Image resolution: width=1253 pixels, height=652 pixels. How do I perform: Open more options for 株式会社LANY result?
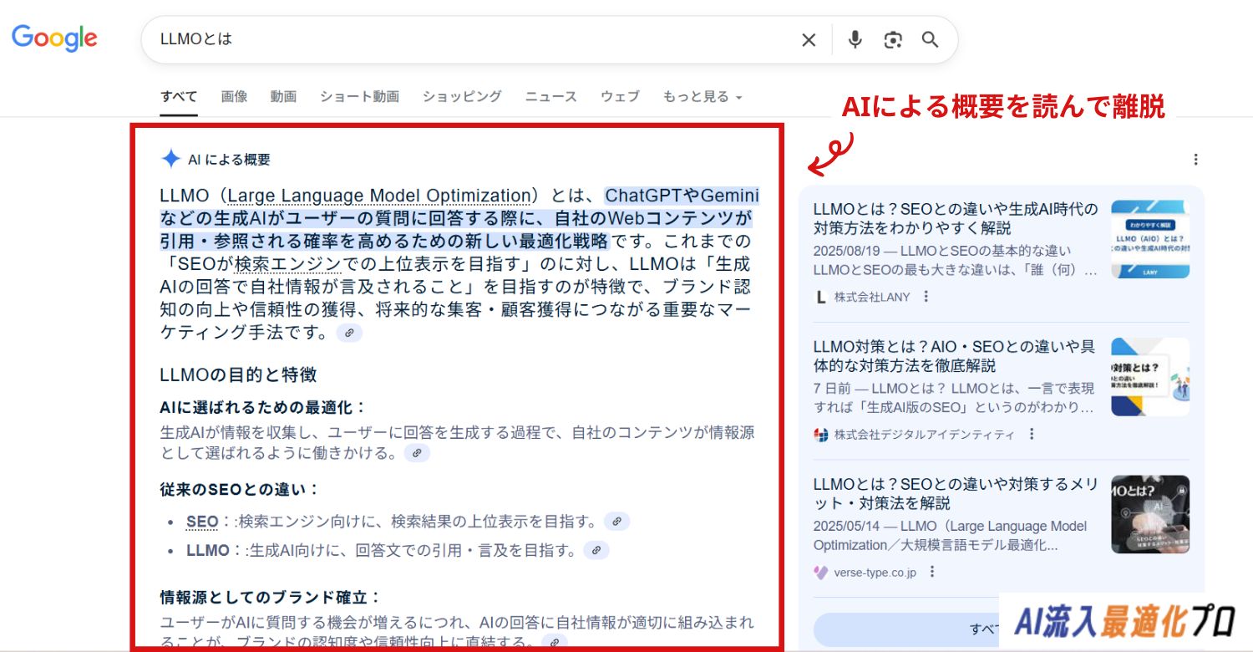coord(926,297)
